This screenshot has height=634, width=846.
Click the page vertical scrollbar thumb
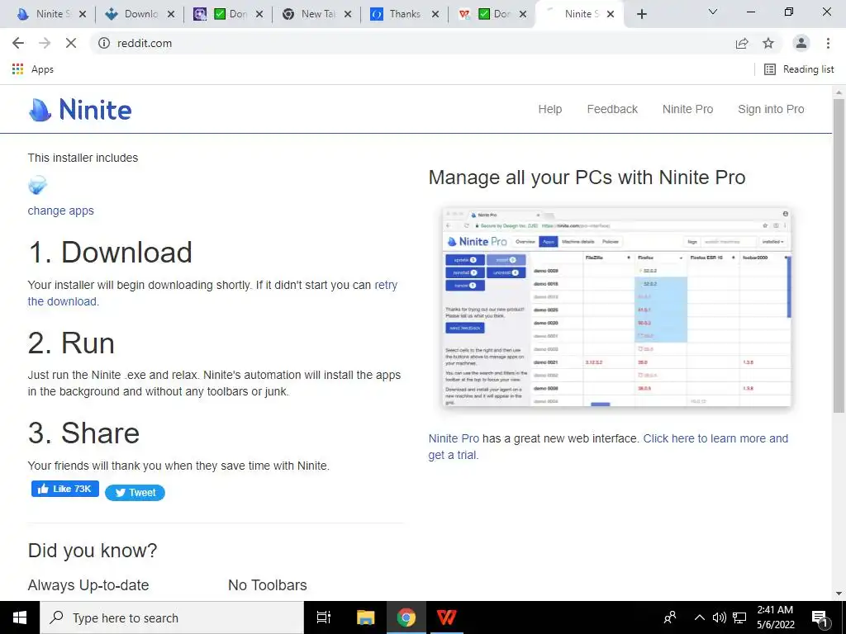(x=839, y=256)
